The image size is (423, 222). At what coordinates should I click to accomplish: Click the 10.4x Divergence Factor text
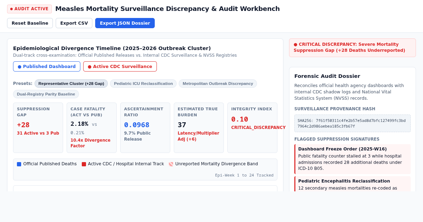[x=91, y=143]
